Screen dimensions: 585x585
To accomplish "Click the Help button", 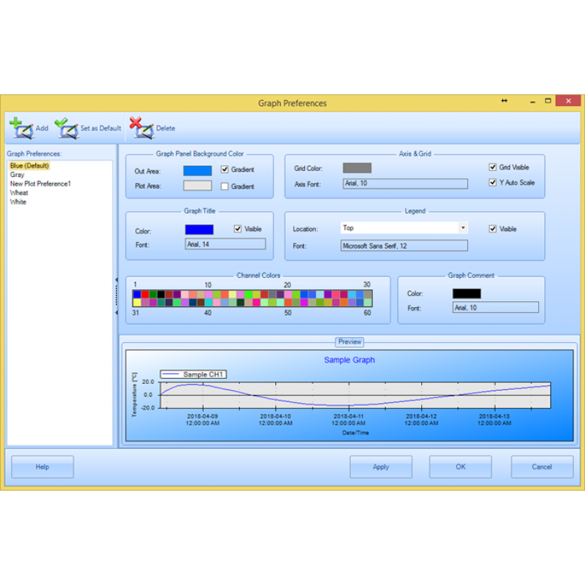I will point(42,467).
